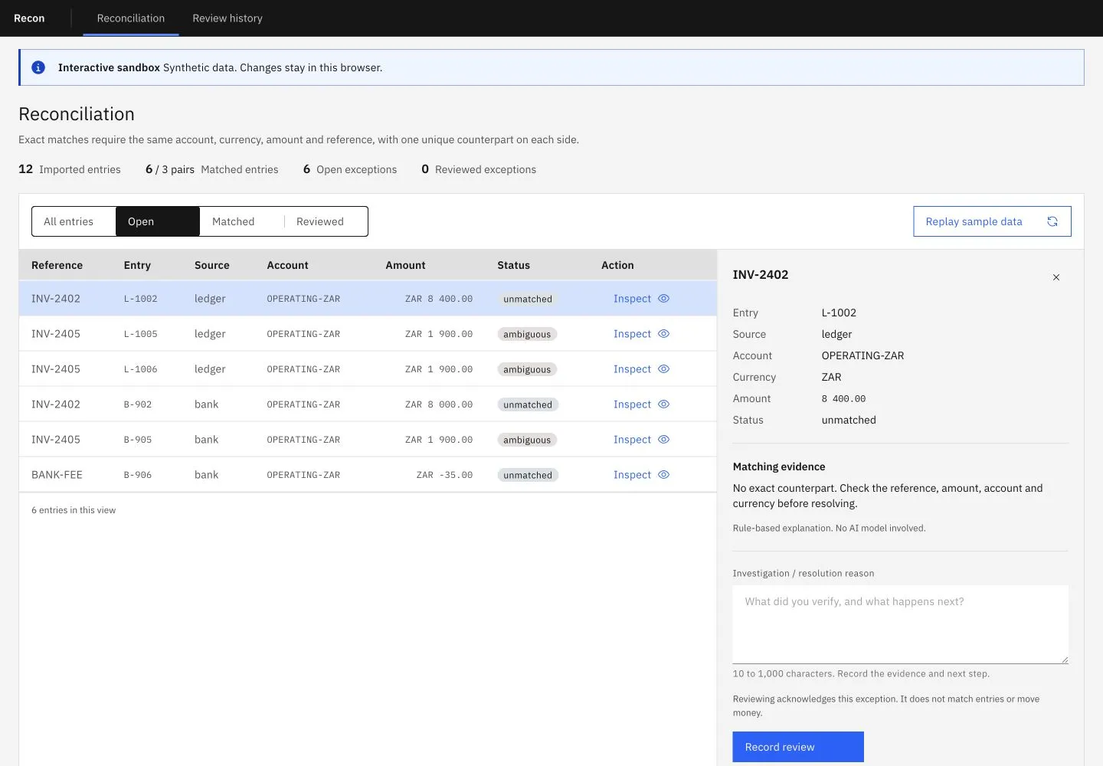Inspect the BANK-FEE entry B-906

tap(641, 475)
